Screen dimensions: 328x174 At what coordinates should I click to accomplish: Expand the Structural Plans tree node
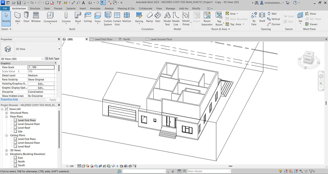click(6, 113)
